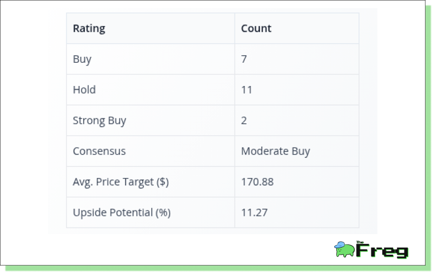The width and height of the screenshot is (432, 272).
Task: Select the Moderate Buy consensus value
Action: (276, 151)
